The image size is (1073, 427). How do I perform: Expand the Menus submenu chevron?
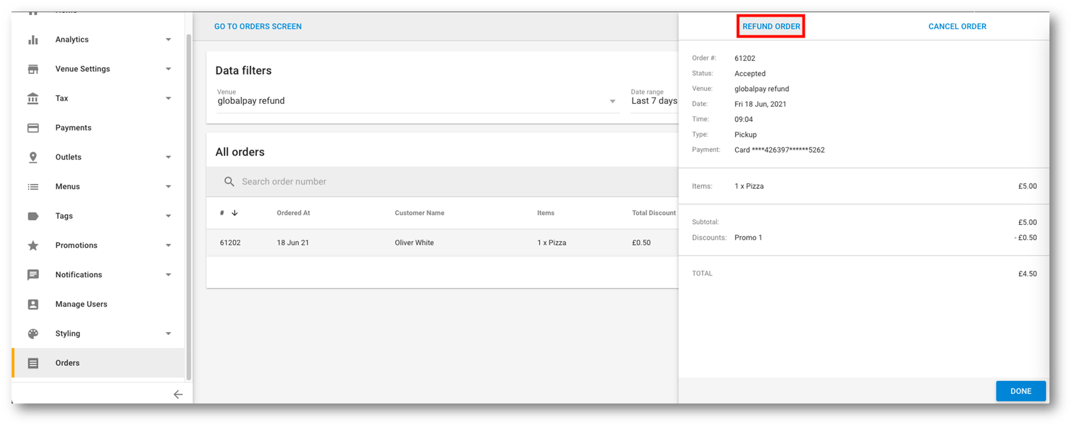click(x=168, y=186)
